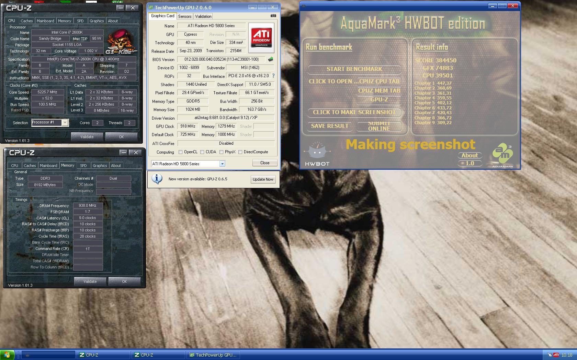Minimize the GPU-Z window
This screenshot has width=577, height=360.
252,7
